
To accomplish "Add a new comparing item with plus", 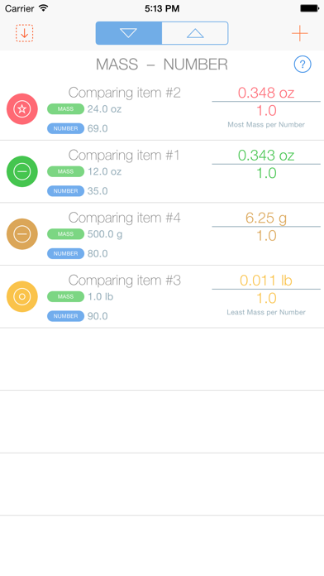I will click(300, 33).
